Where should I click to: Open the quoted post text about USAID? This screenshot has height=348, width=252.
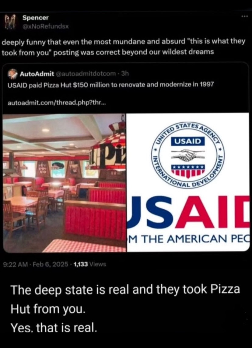[110, 85]
